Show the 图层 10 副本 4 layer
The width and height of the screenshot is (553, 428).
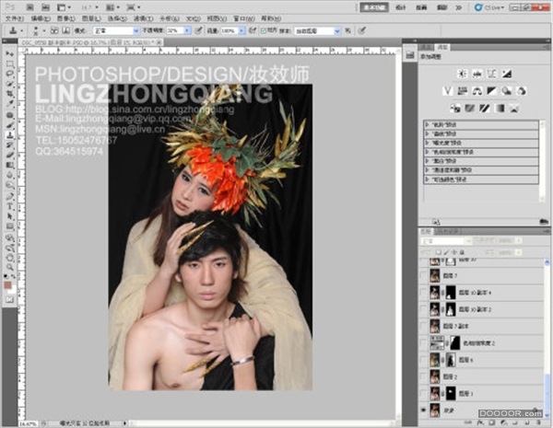click(x=423, y=293)
